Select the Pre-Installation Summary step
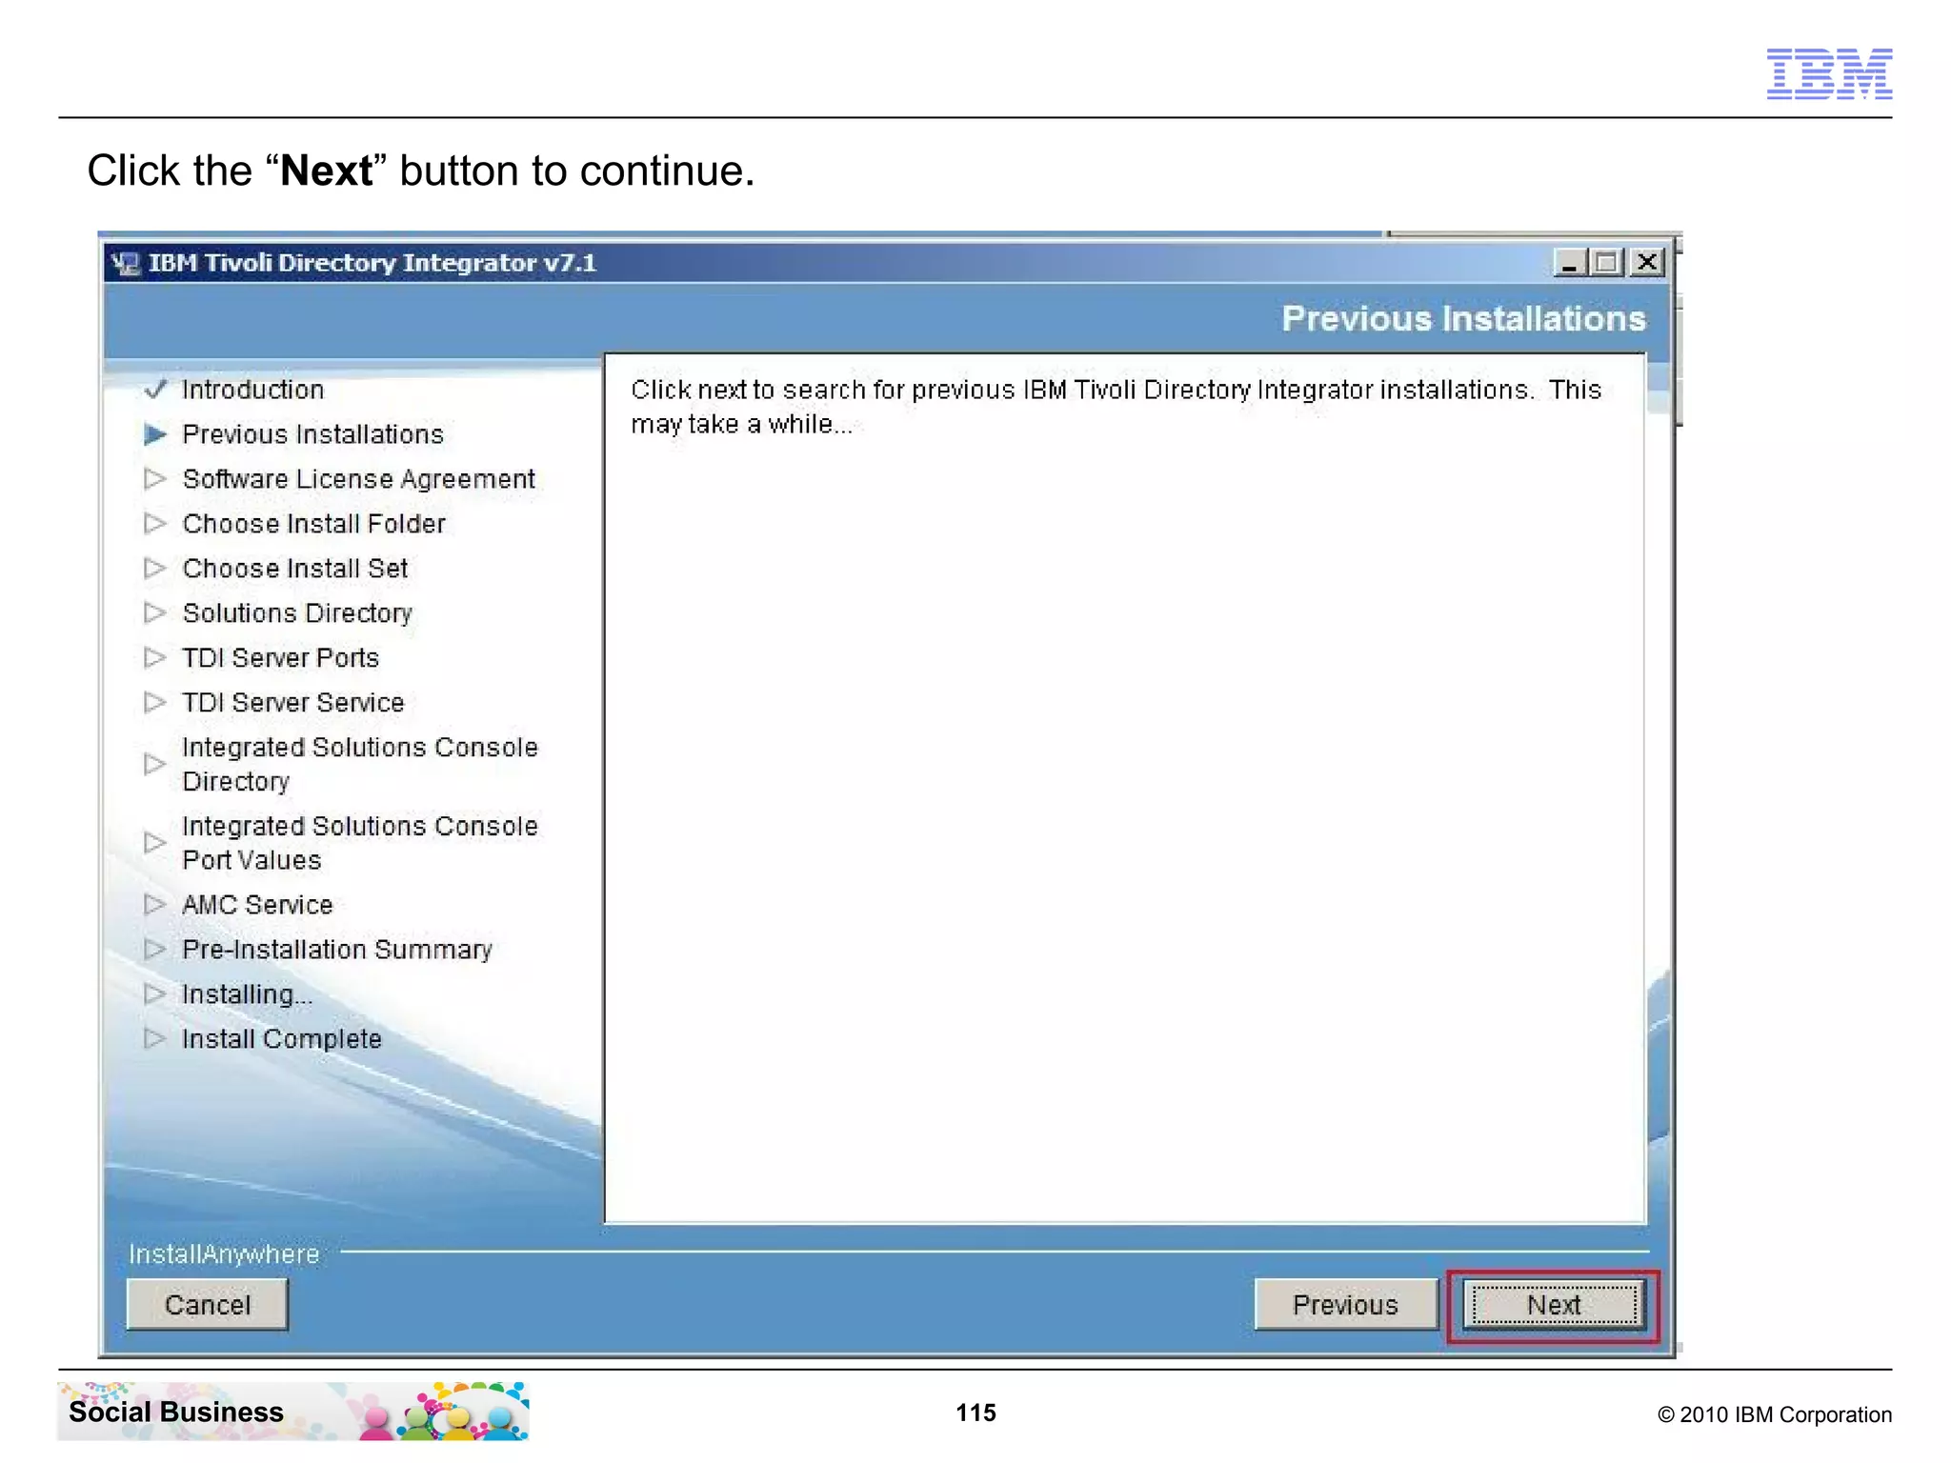 pyautogui.click(x=337, y=950)
